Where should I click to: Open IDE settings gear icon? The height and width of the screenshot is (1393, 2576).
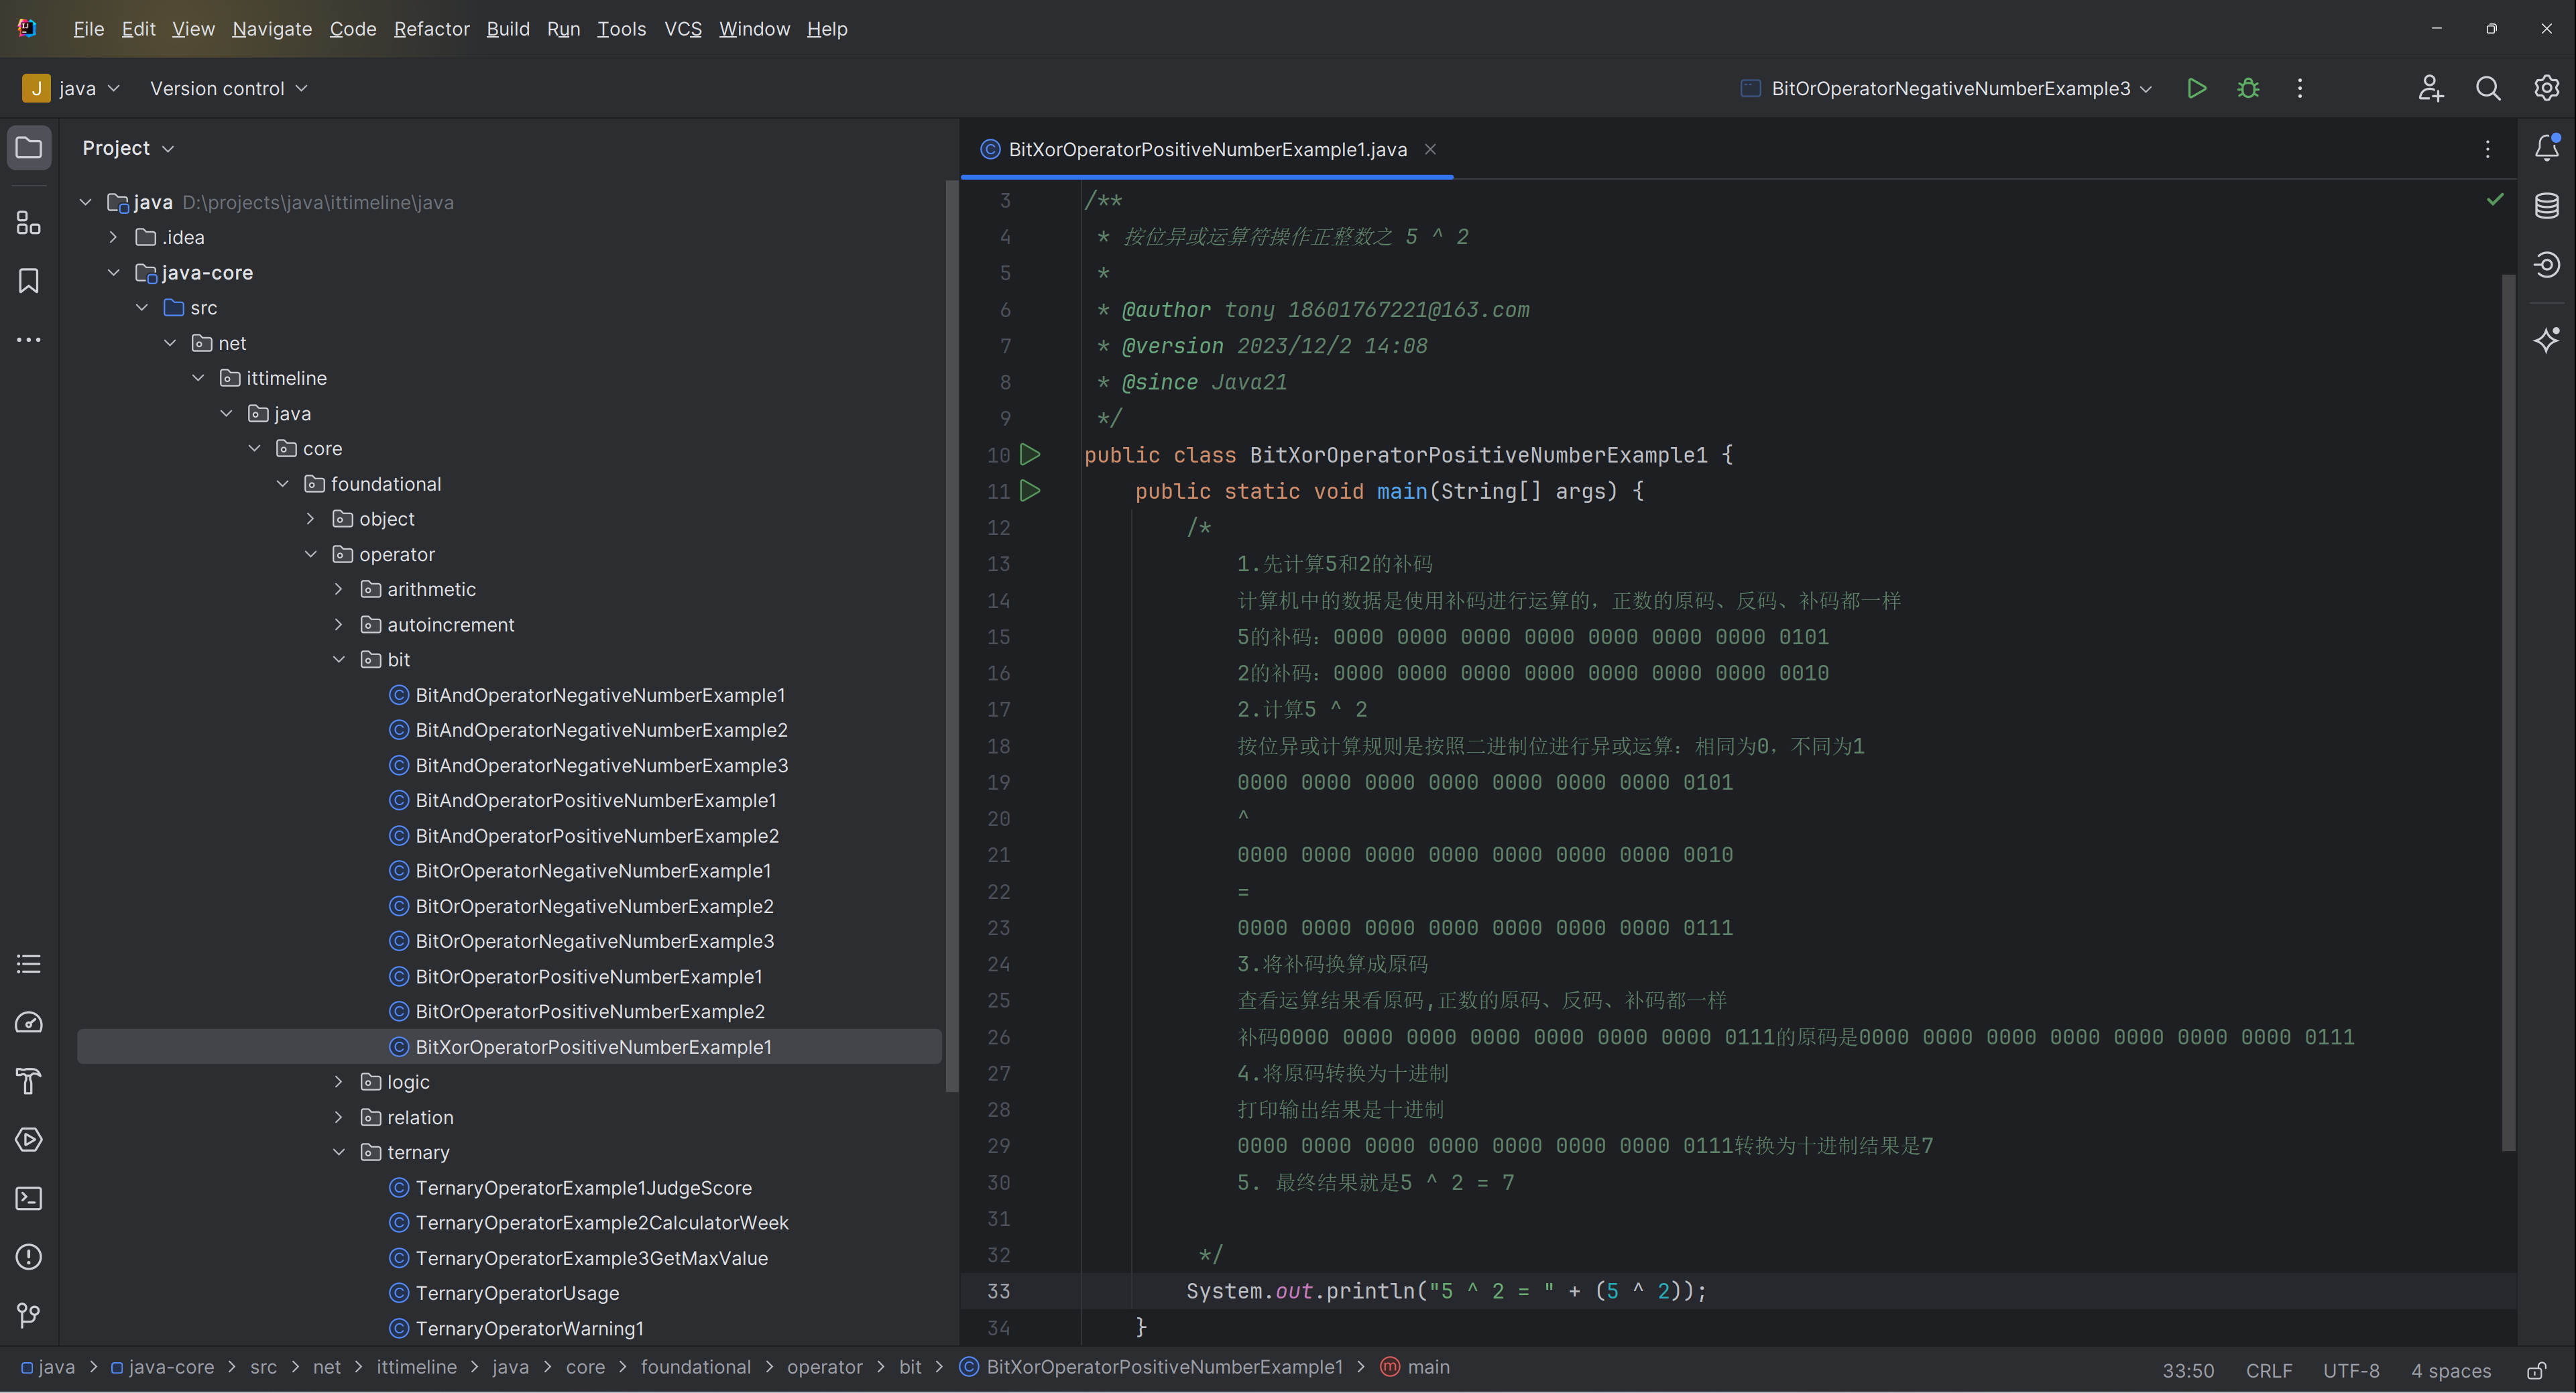click(2546, 88)
